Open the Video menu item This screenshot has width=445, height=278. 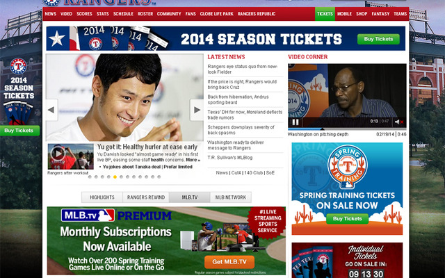coord(66,14)
